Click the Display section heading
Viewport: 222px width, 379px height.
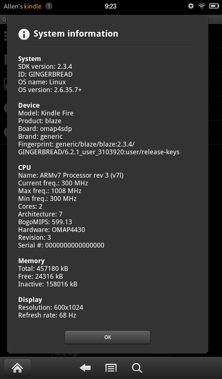[x=30, y=300]
